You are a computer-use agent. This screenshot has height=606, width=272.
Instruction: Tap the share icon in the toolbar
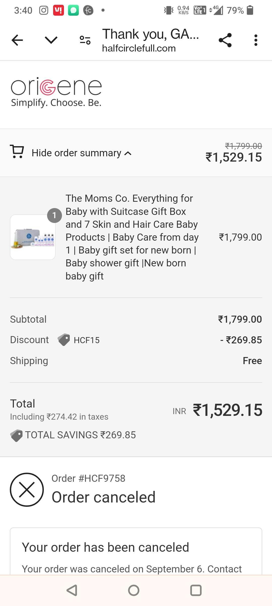point(225,40)
